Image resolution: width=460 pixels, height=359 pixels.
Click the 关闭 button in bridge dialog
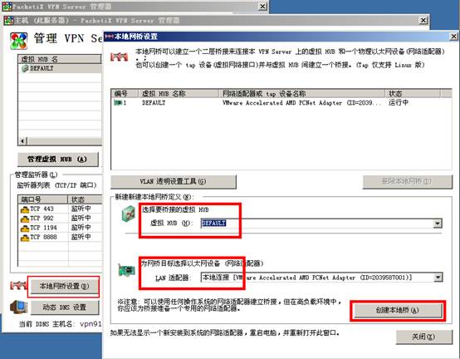pyautogui.click(x=423, y=337)
